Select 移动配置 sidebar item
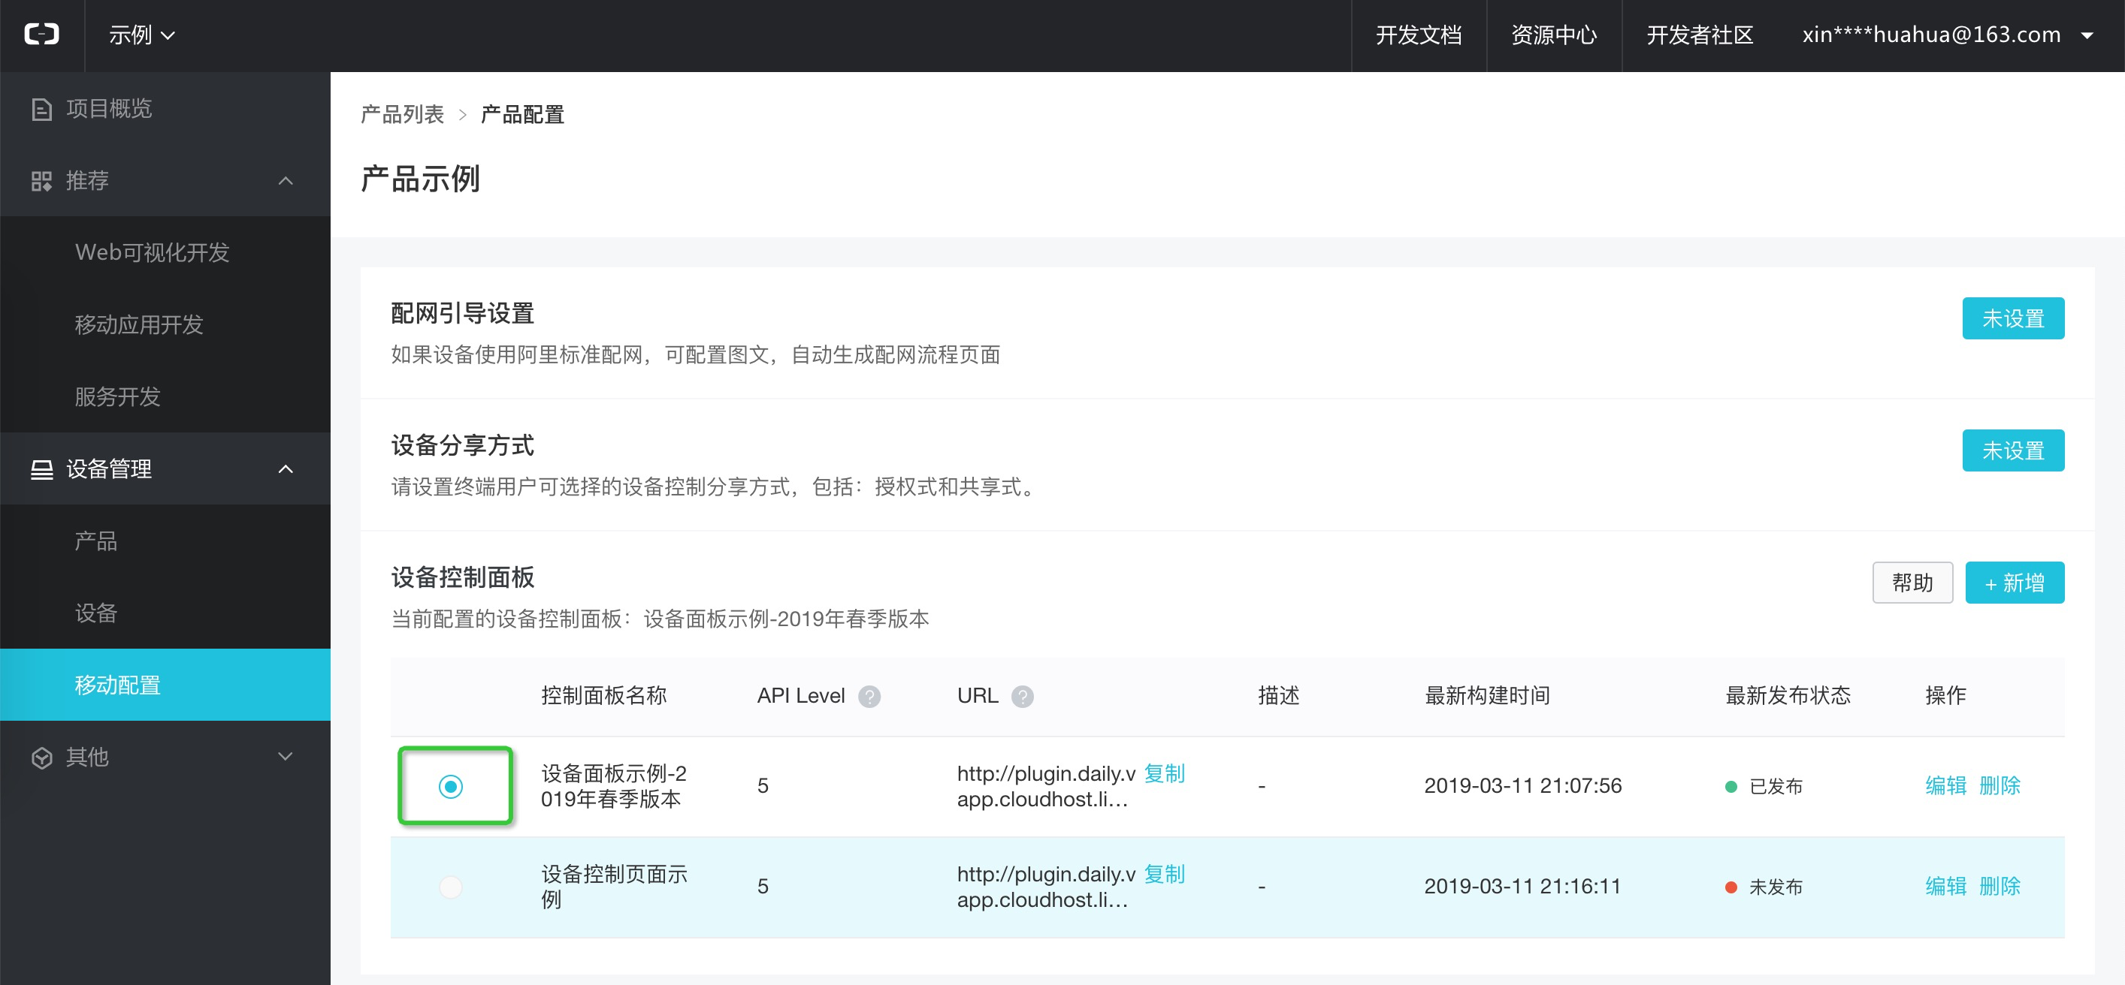This screenshot has height=985, width=2125. pyautogui.click(x=165, y=685)
